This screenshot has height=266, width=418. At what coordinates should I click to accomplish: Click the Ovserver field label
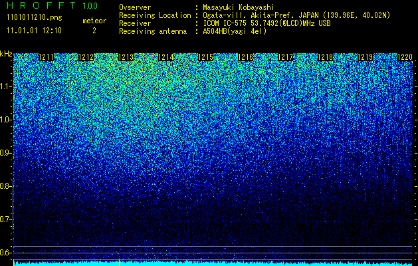click(135, 7)
